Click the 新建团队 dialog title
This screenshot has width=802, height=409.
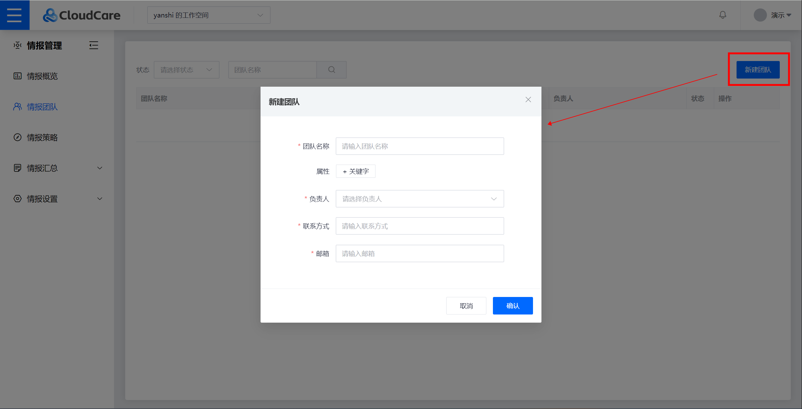click(284, 102)
